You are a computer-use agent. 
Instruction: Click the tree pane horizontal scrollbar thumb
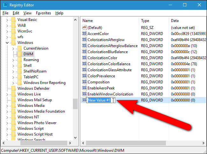(x=44, y=143)
